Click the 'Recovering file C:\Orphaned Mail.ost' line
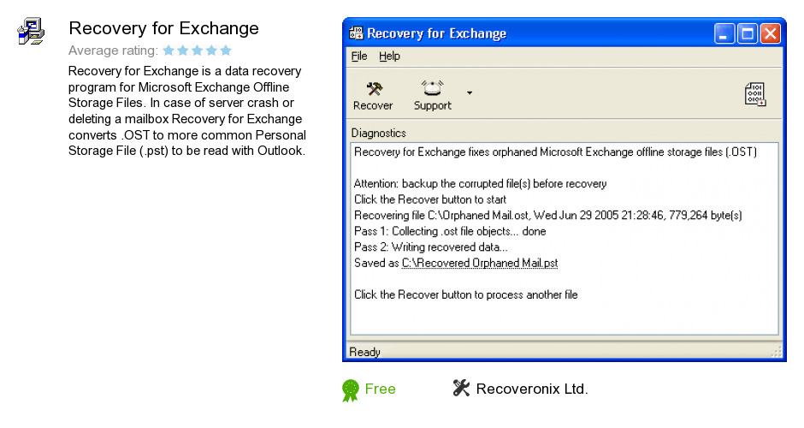The width and height of the screenshot is (804, 428). [x=547, y=216]
